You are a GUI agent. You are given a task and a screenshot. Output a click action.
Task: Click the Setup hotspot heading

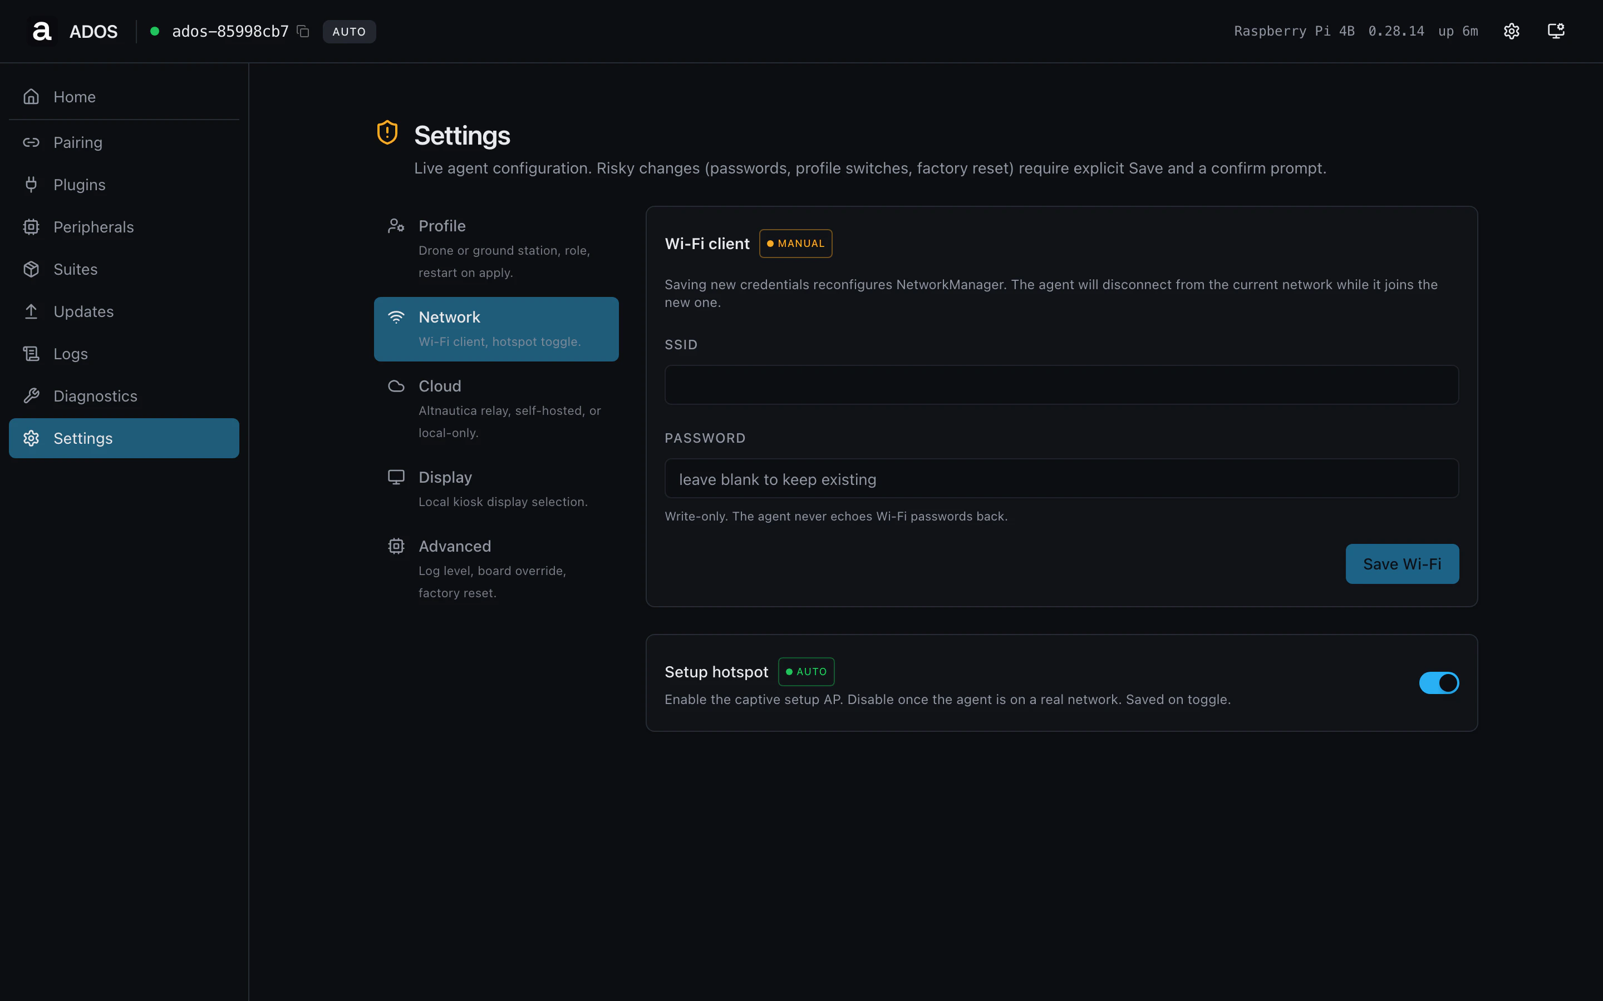tap(716, 672)
